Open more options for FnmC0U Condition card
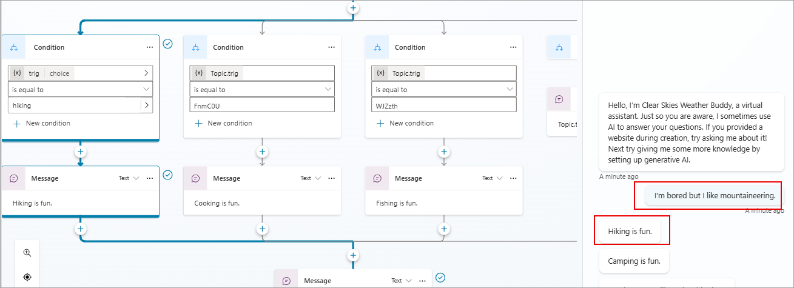The width and height of the screenshot is (794, 288). pos(331,47)
